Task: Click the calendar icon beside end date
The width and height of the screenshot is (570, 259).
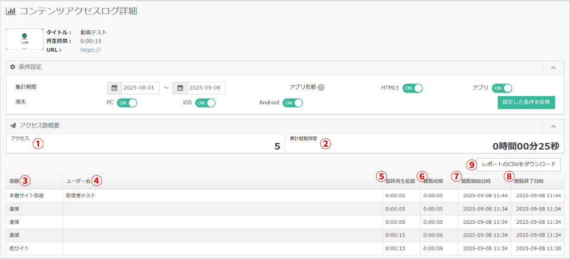Action: coord(180,88)
